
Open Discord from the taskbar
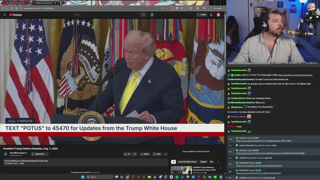coord(160,177)
